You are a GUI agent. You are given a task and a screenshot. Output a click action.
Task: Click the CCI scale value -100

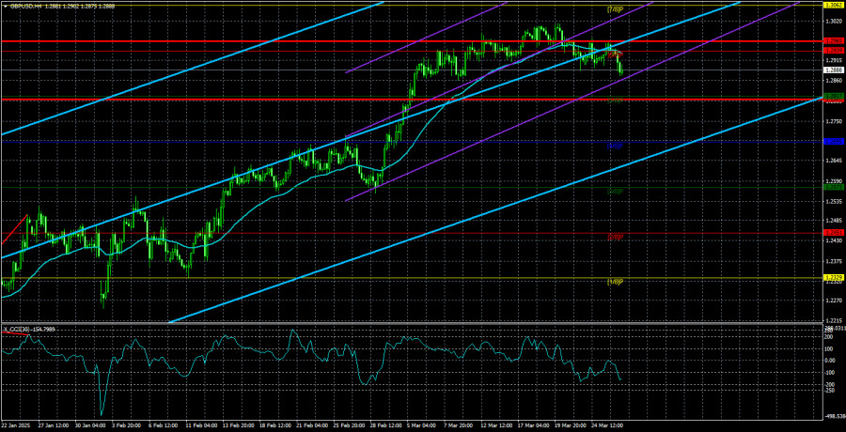coord(830,372)
